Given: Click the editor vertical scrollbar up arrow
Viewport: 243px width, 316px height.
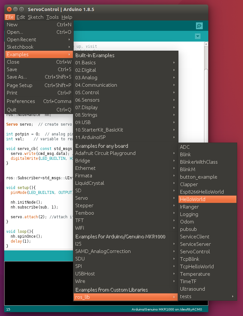Looking at the screenshot, I should pyautogui.click(x=206, y=44).
